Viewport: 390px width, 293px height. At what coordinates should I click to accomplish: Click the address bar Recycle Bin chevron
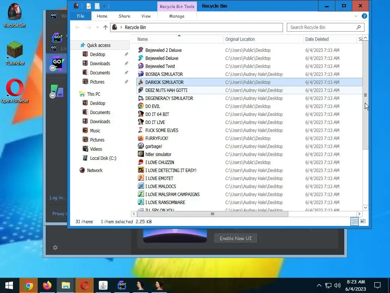pos(121,27)
